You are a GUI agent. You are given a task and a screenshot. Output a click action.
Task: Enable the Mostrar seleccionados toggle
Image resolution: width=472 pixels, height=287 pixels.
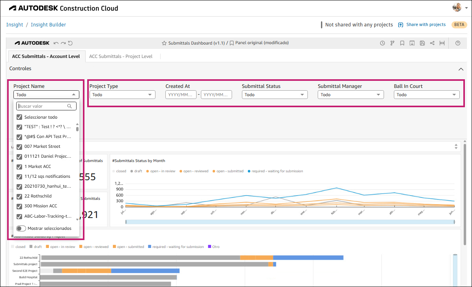point(21,228)
